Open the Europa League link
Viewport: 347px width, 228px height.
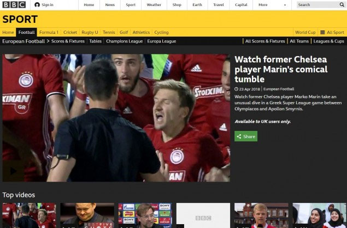pyautogui.click(x=162, y=41)
